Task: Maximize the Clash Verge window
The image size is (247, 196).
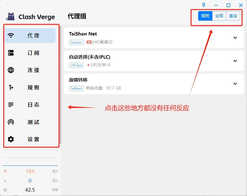Action: [228, 5]
